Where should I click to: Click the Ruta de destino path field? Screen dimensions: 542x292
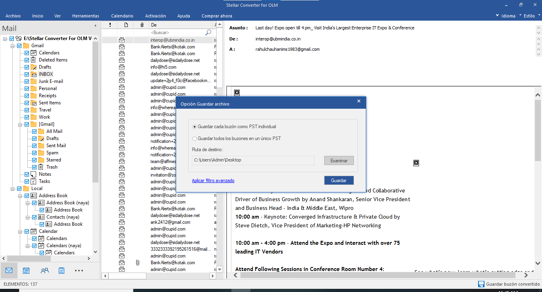pos(253,160)
